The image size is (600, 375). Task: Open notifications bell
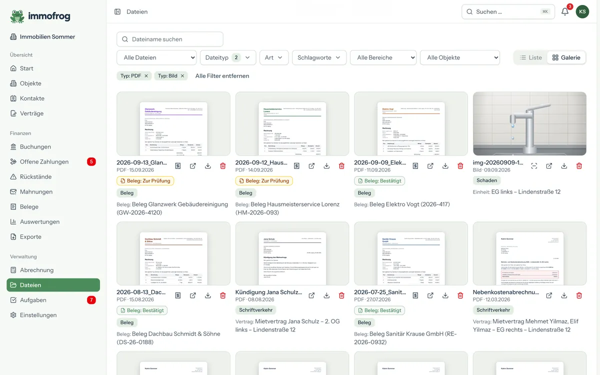(565, 11)
